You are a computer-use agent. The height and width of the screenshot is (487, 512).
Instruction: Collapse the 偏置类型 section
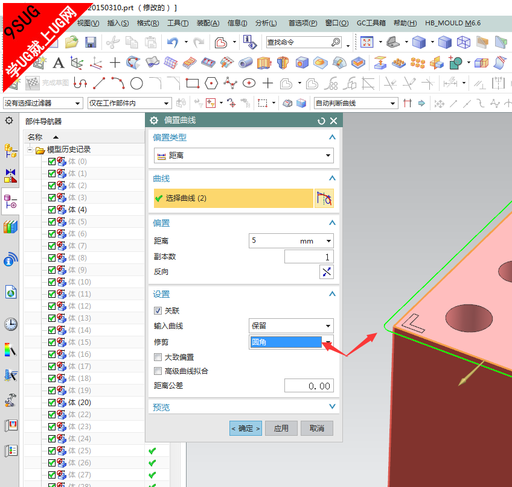coord(332,137)
